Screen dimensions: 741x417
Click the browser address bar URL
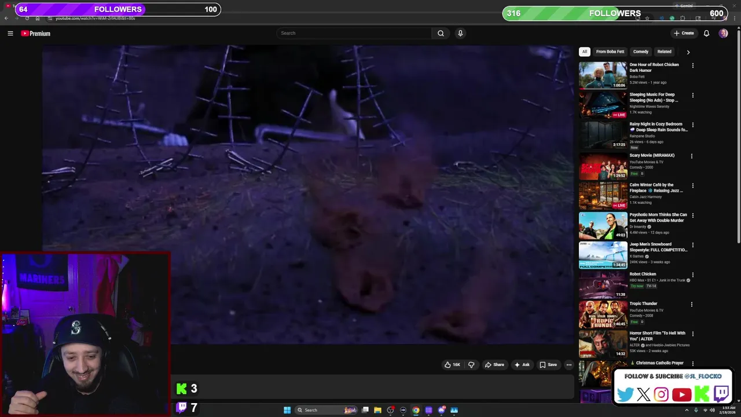(96, 18)
